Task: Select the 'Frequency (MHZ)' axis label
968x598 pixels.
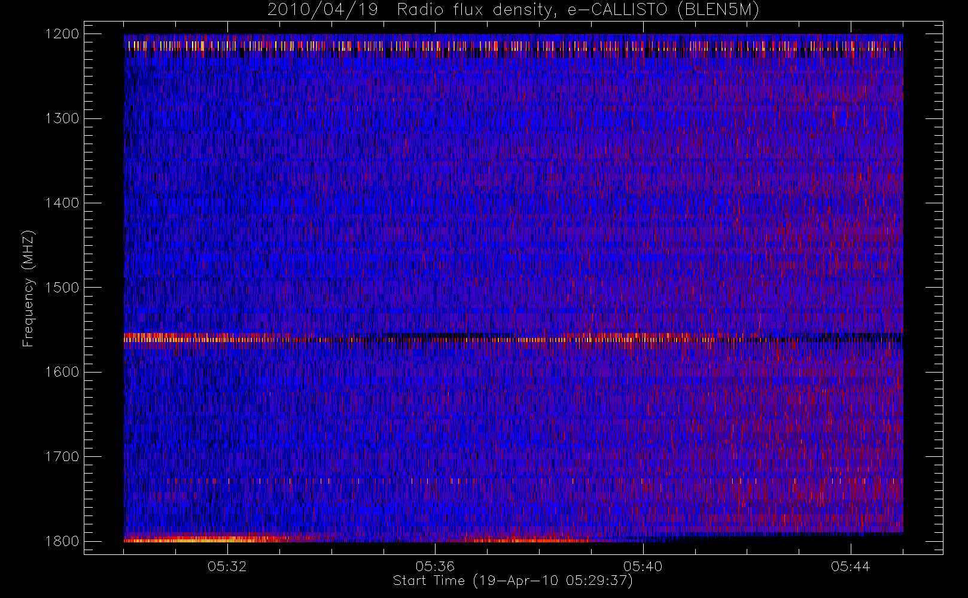Action: pos(28,288)
